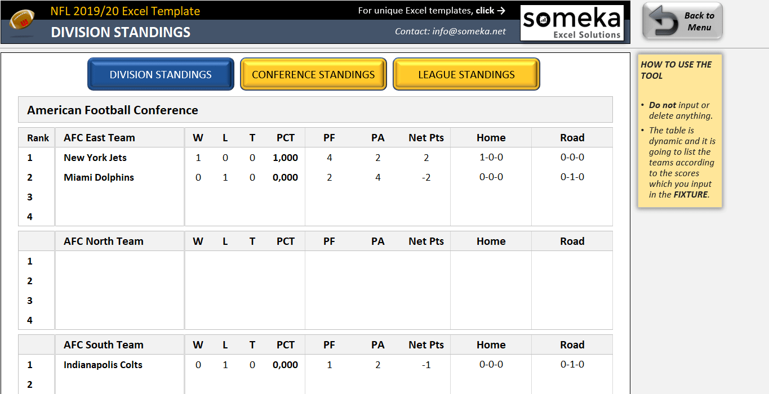The image size is (769, 394).
Task: Click the yellow How To Use The Tool note
Action: [x=680, y=131]
